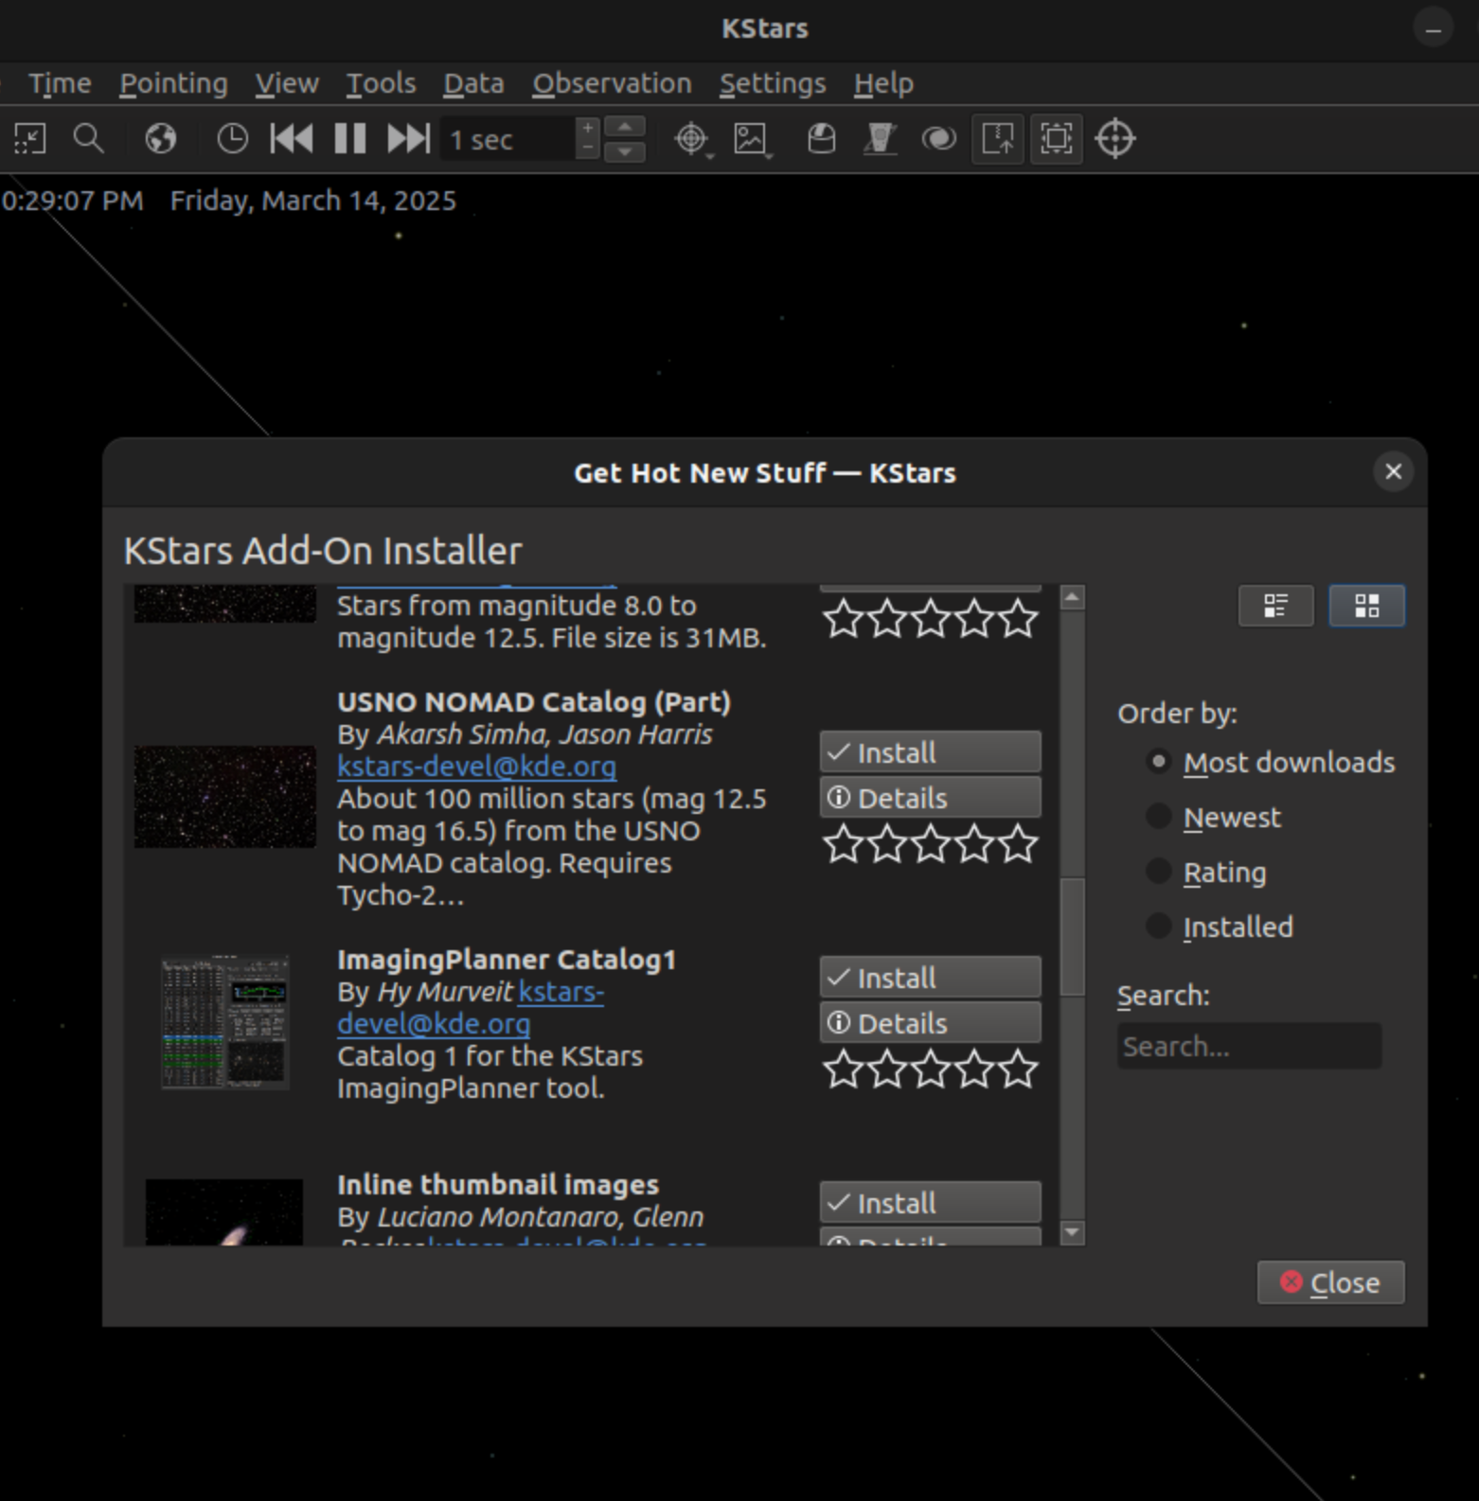Expand the image icon dropdown arrow
1479x1501 pixels.
tap(769, 154)
